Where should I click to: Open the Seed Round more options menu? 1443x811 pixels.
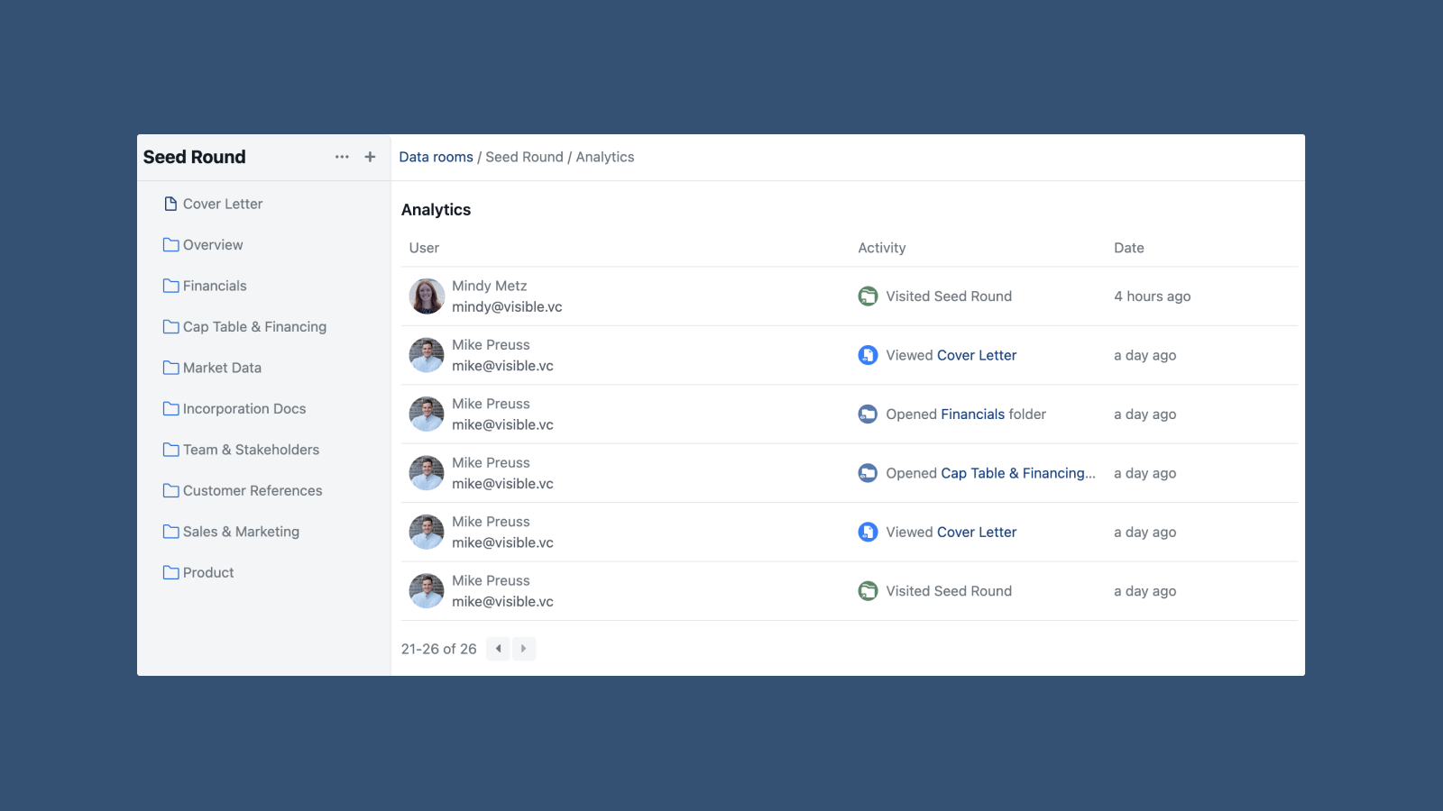342,157
